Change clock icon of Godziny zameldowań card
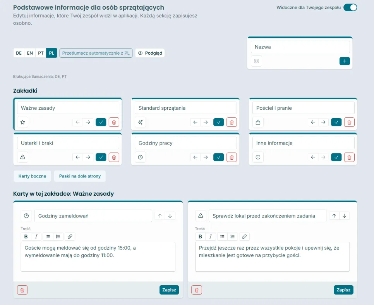 tap(26, 216)
